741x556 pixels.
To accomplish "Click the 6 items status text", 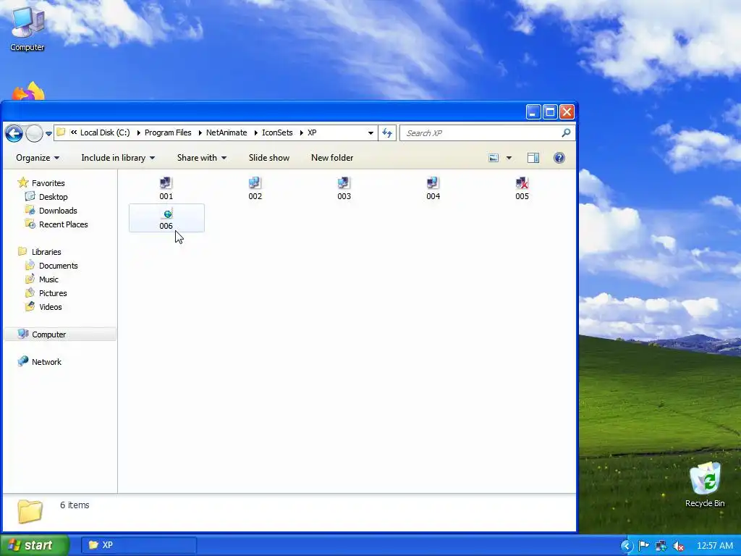I will [75, 505].
